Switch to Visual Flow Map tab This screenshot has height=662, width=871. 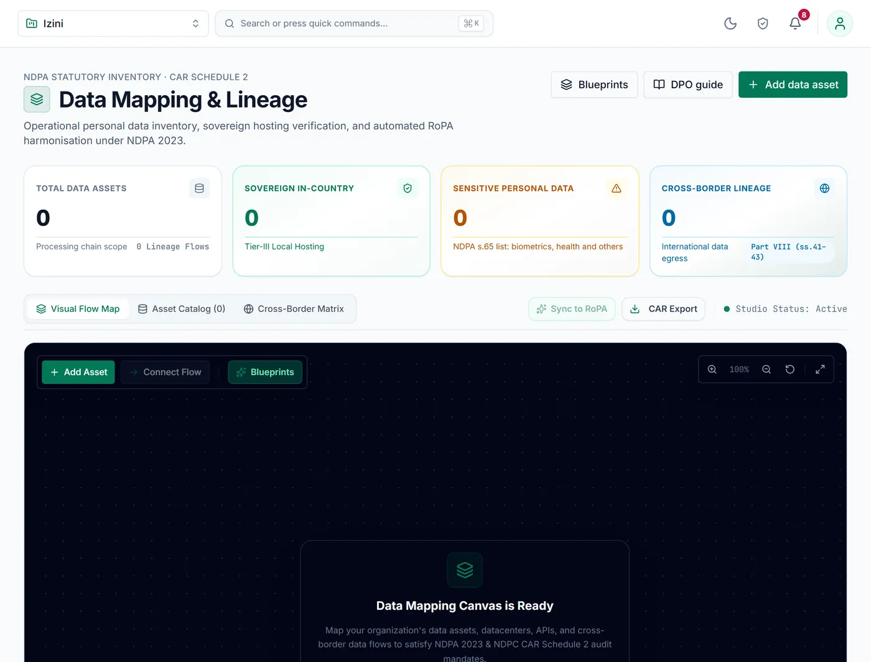78,309
